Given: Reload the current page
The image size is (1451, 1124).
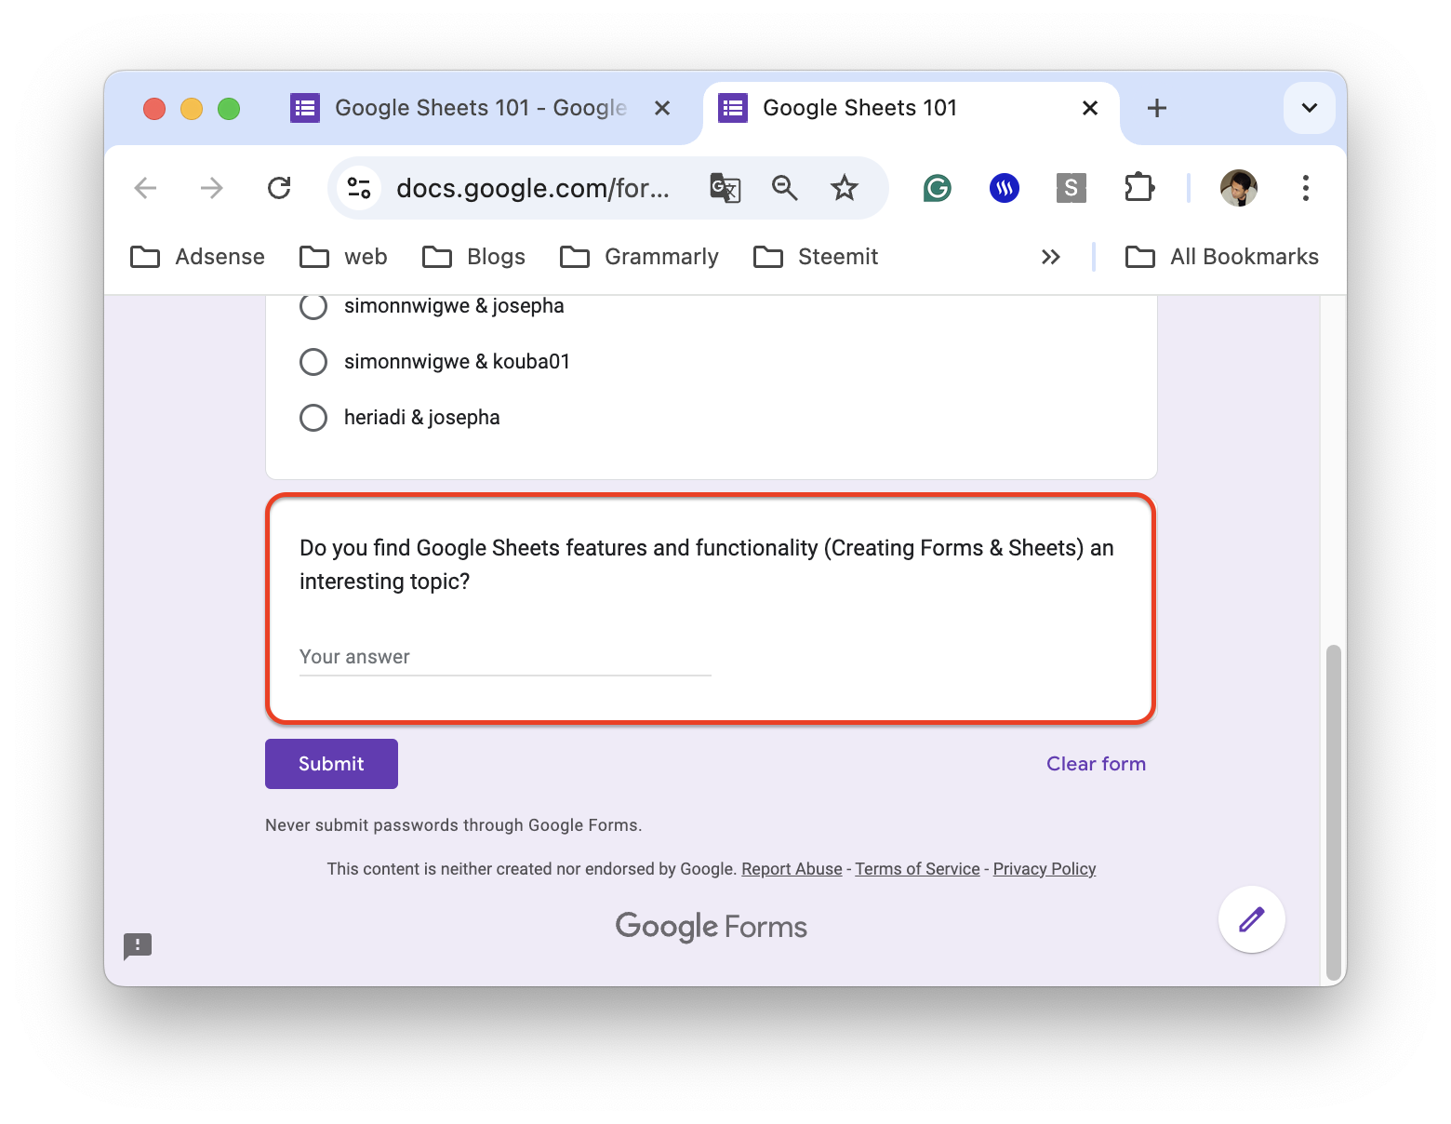Looking at the screenshot, I should coord(279,189).
